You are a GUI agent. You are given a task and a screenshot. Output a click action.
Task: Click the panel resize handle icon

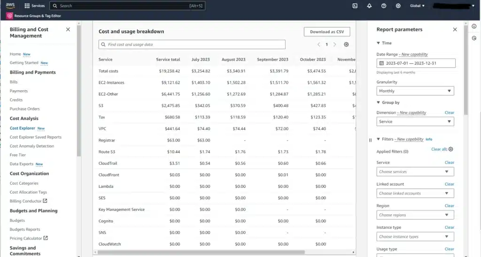[370, 140]
